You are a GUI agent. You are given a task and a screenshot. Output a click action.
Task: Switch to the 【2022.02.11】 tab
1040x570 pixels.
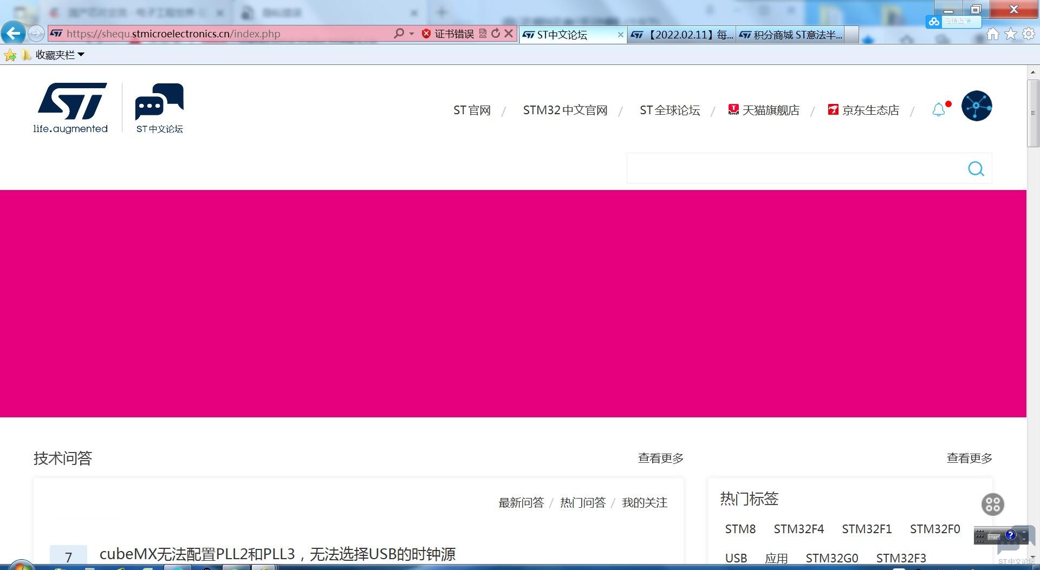point(681,35)
